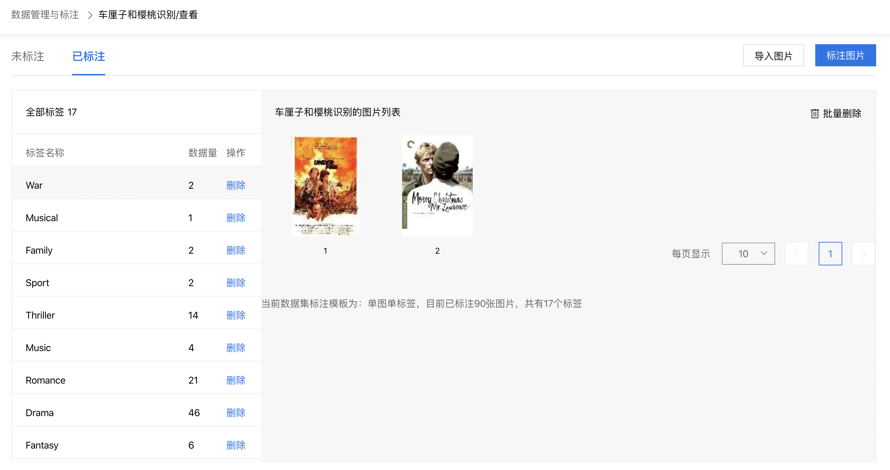Viewport: 890px width, 470px height.
Task: Delete the Sport label
Action: [236, 283]
